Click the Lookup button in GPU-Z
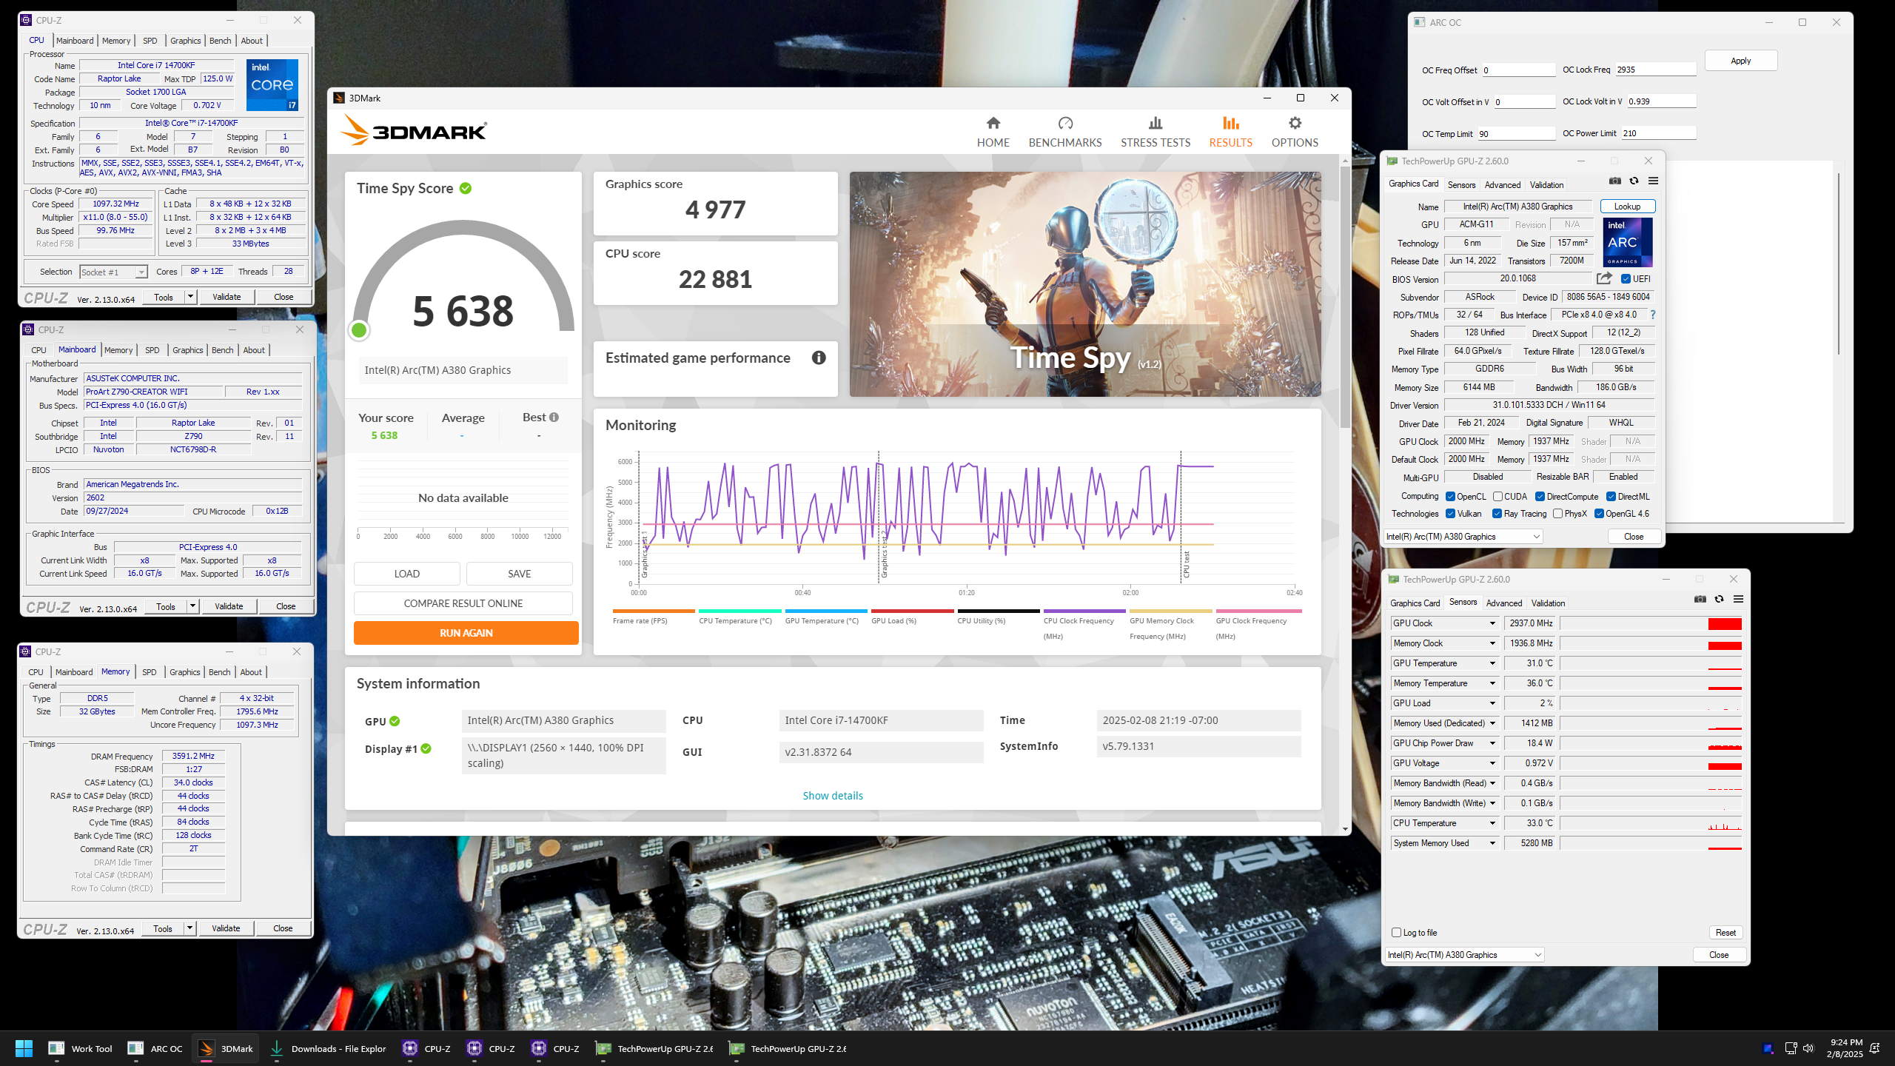Viewport: 1895px width, 1066px height. pos(1627,207)
